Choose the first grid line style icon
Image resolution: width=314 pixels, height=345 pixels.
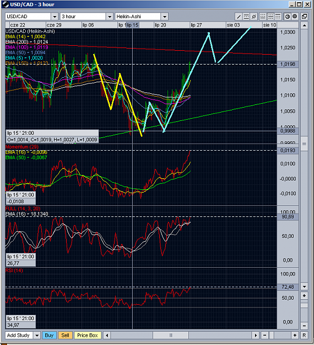(x=263, y=17)
